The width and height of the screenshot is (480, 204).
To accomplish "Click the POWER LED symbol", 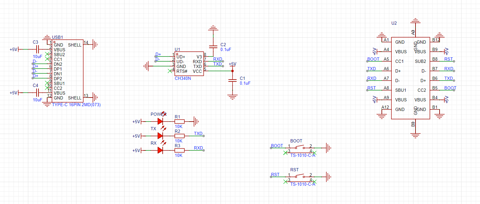I will pyautogui.click(x=160, y=122).
